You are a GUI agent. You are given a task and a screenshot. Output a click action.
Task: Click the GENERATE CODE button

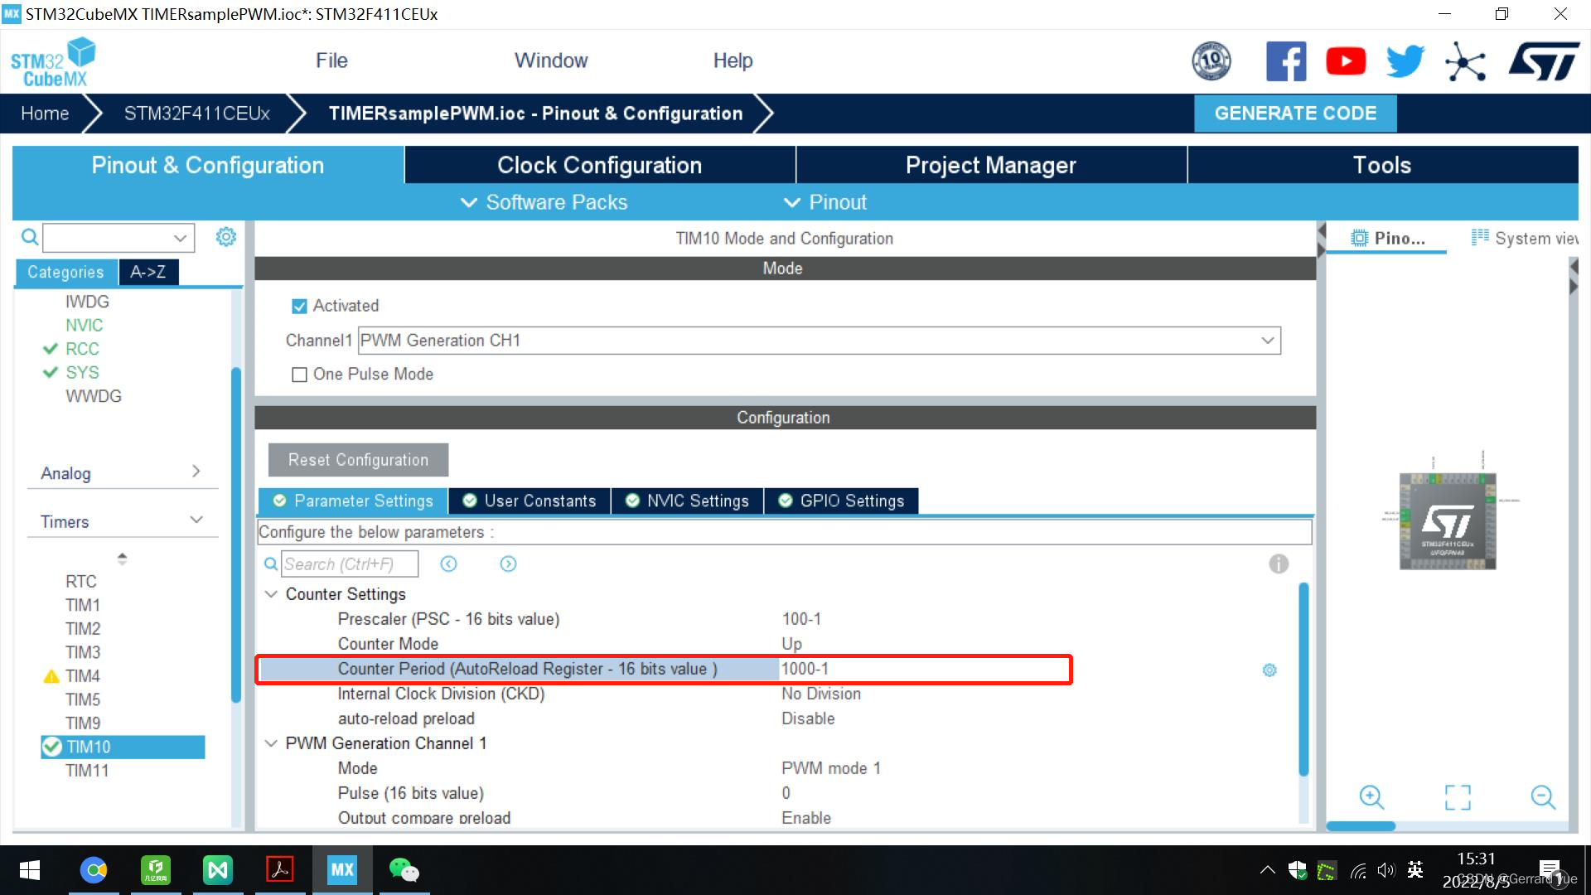1295,114
